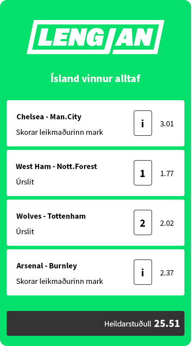The width and height of the screenshot is (192, 346).
Task: Click the 2.37 odds value
Action: coord(167,273)
